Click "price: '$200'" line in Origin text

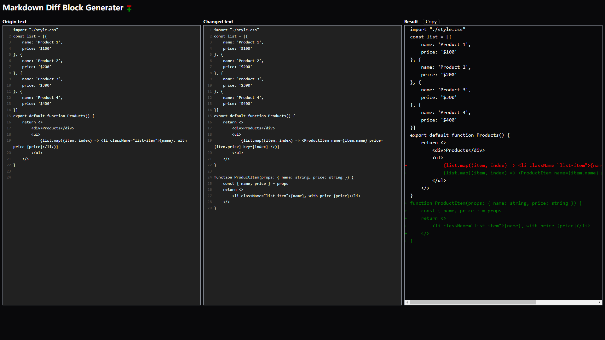point(37,67)
